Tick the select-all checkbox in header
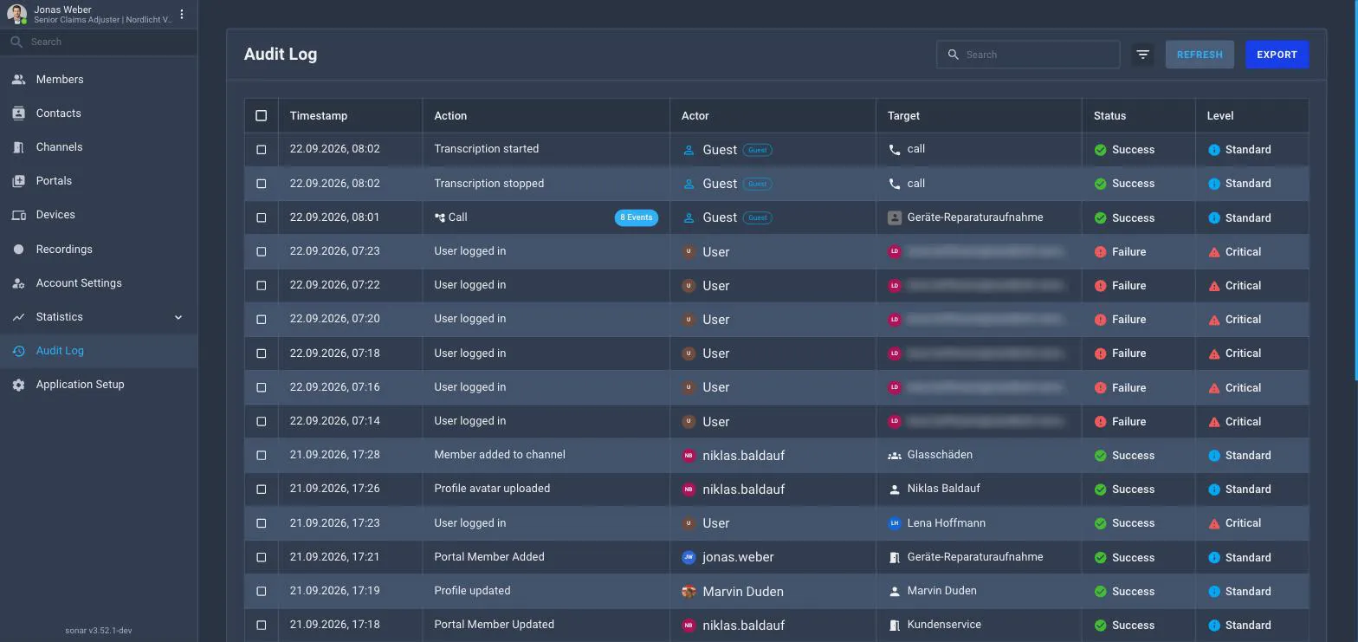Image resolution: width=1358 pixels, height=642 pixels. (262, 115)
